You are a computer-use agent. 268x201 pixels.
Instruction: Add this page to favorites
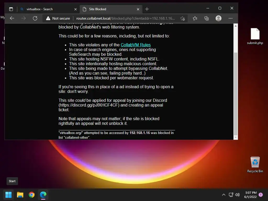tap(182, 19)
